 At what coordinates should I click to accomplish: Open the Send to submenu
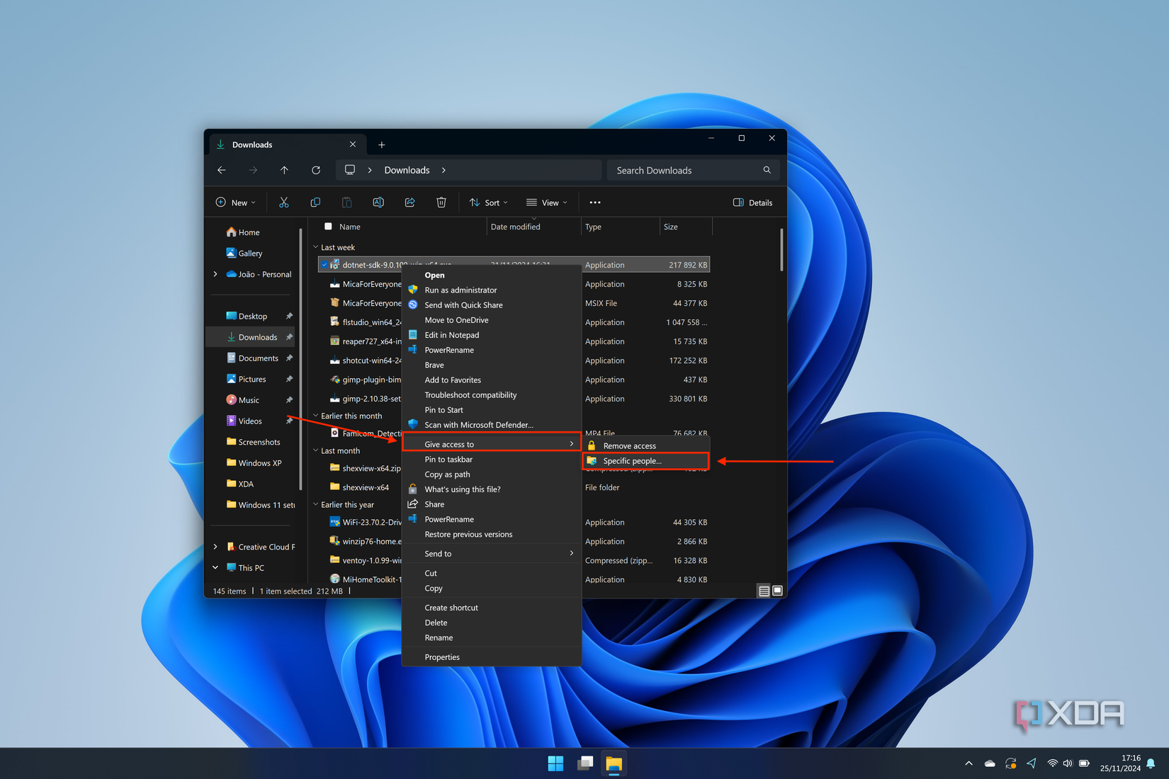pos(492,554)
